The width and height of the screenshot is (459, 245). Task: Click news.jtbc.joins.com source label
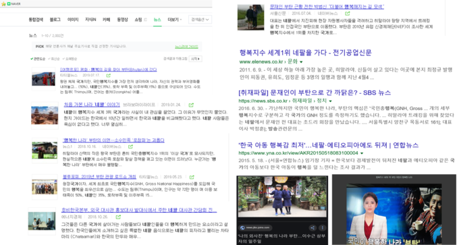click(259, 227)
